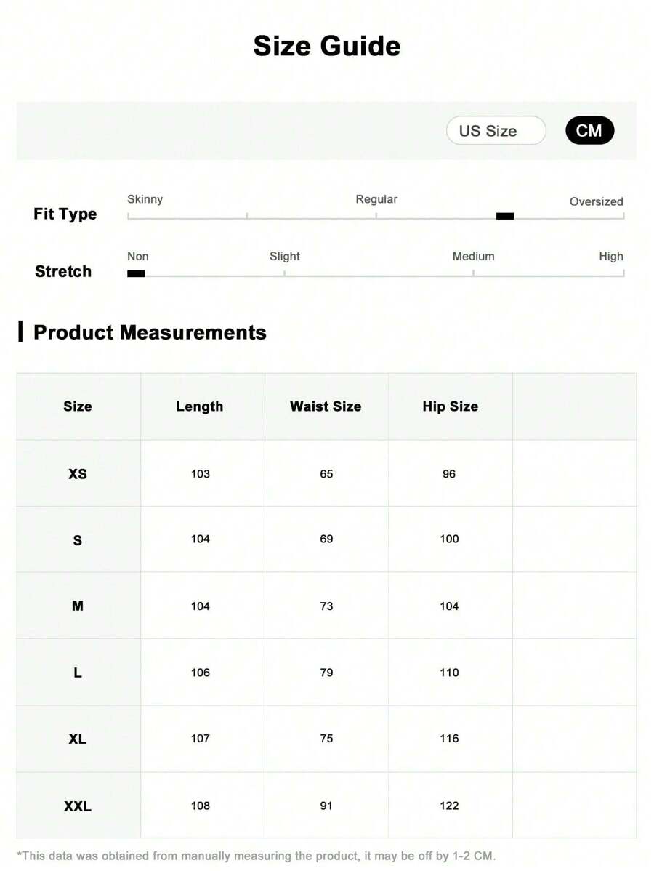654x871 pixels.
Task: Switch units to US Size
Action: coord(496,131)
